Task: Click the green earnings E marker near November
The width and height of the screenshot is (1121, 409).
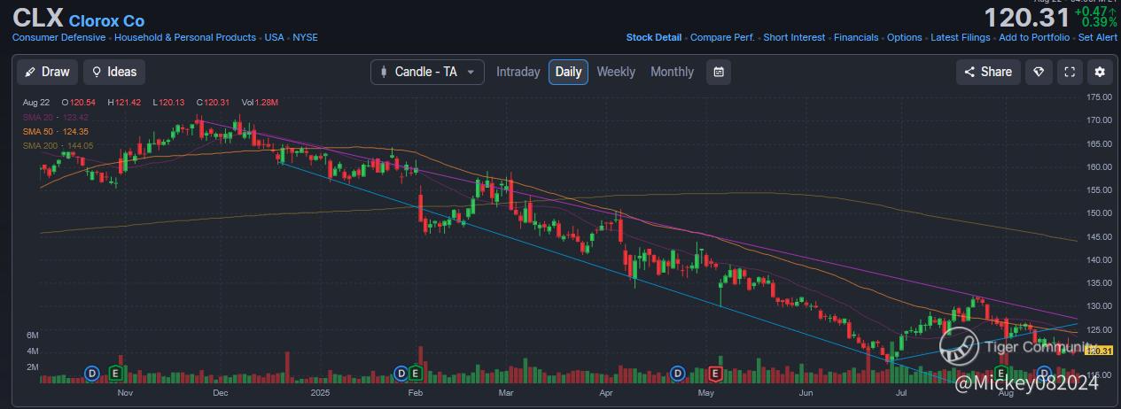Action: [x=114, y=373]
